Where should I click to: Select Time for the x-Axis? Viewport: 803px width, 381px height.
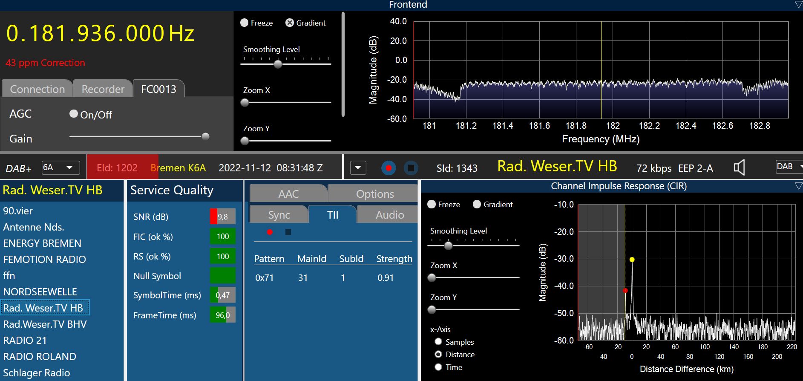(438, 367)
